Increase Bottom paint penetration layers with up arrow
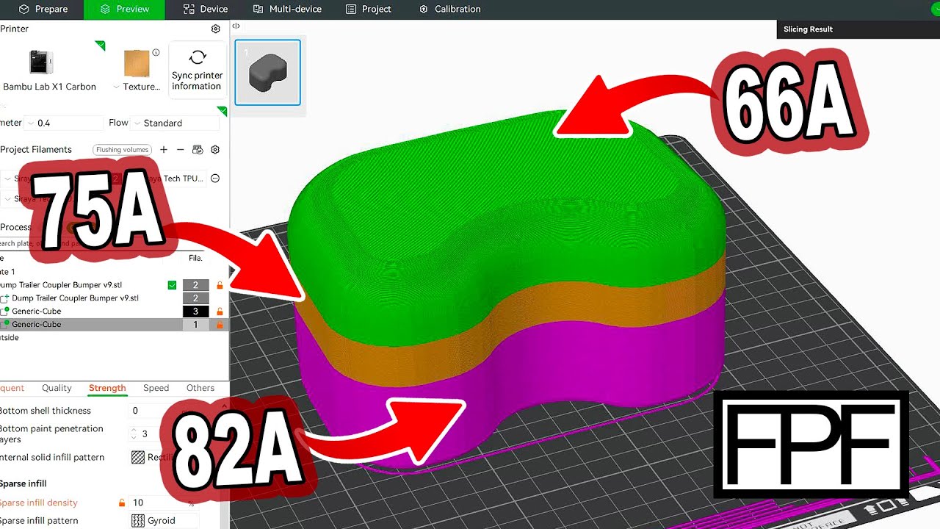This screenshot has height=529, width=940. tap(134, 431)
